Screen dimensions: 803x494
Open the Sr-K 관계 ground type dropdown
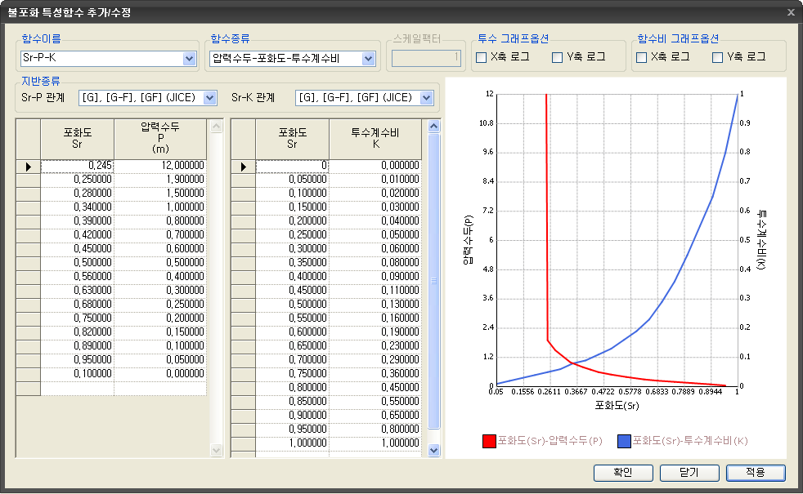pyautogui.click(x=426, y=98)
